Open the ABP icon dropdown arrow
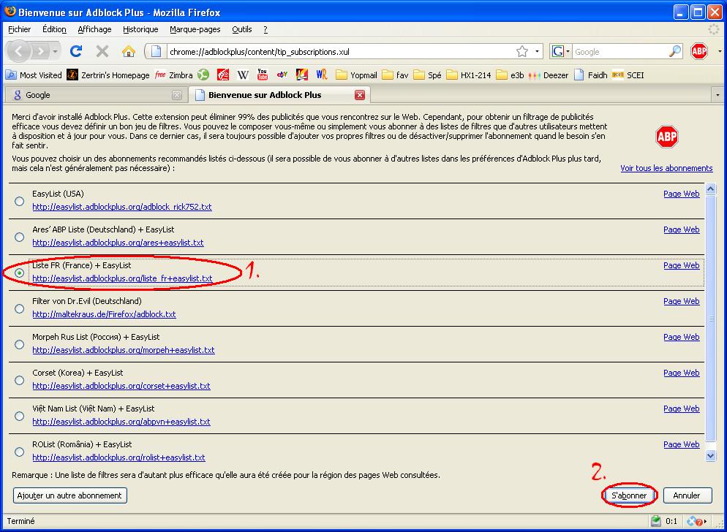This screenshot has width=727, height=532. (720, 51)
